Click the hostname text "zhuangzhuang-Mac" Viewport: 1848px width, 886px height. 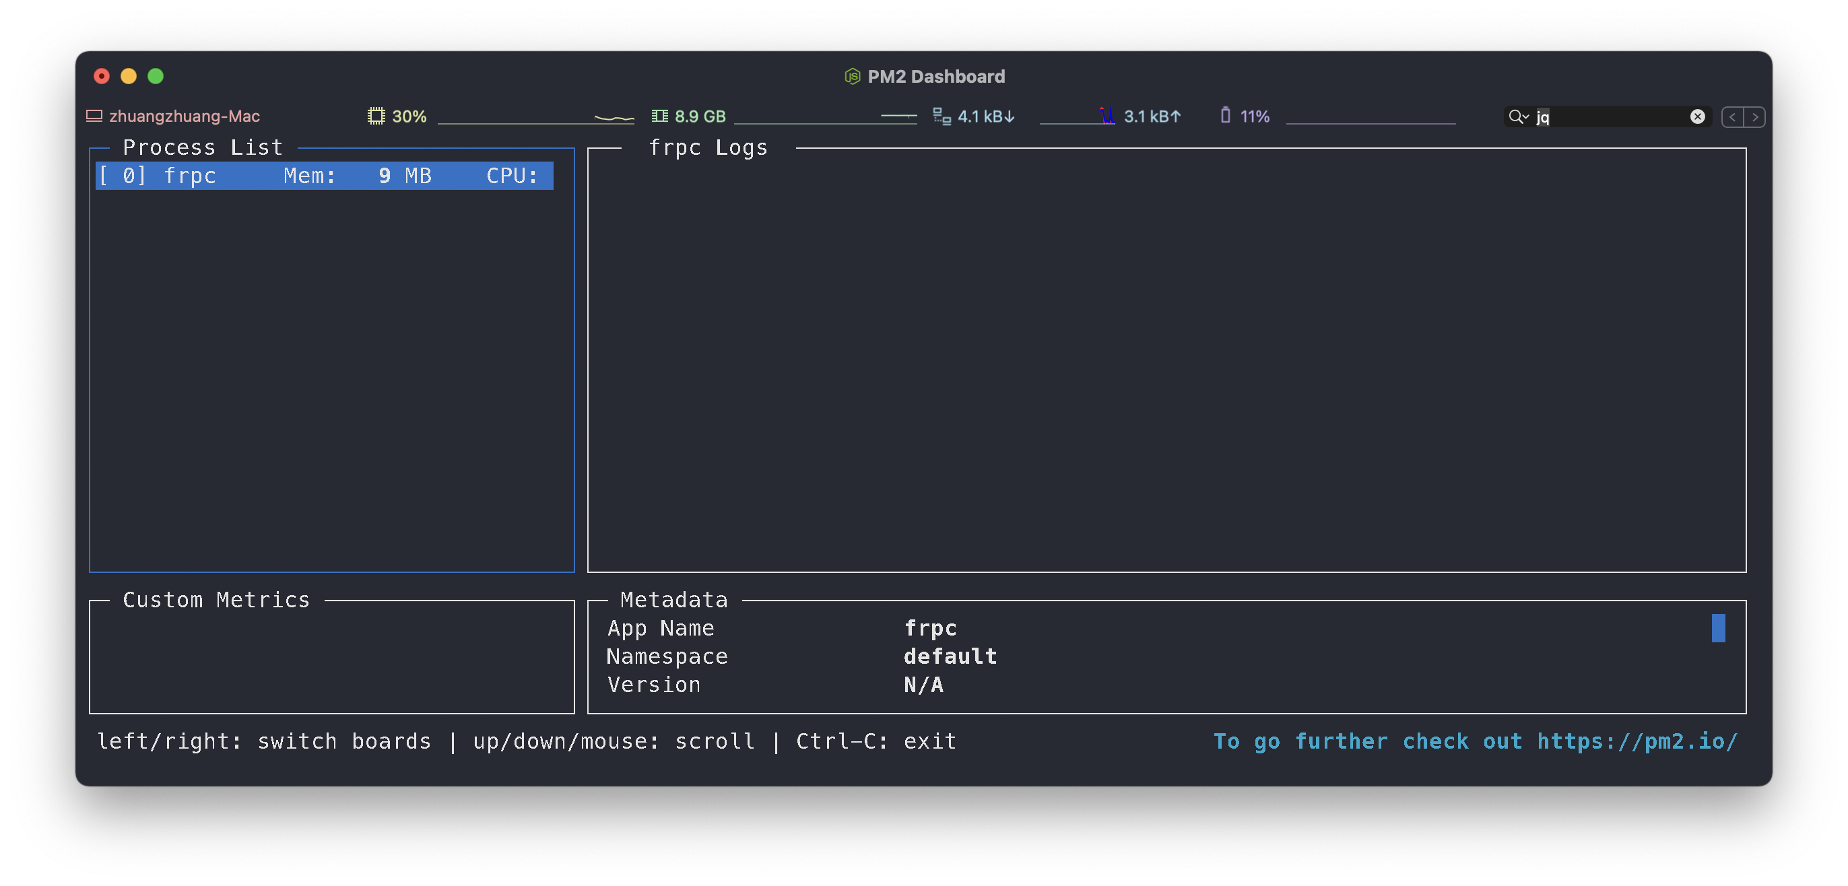pyautogui.click(x=185, y=116)
